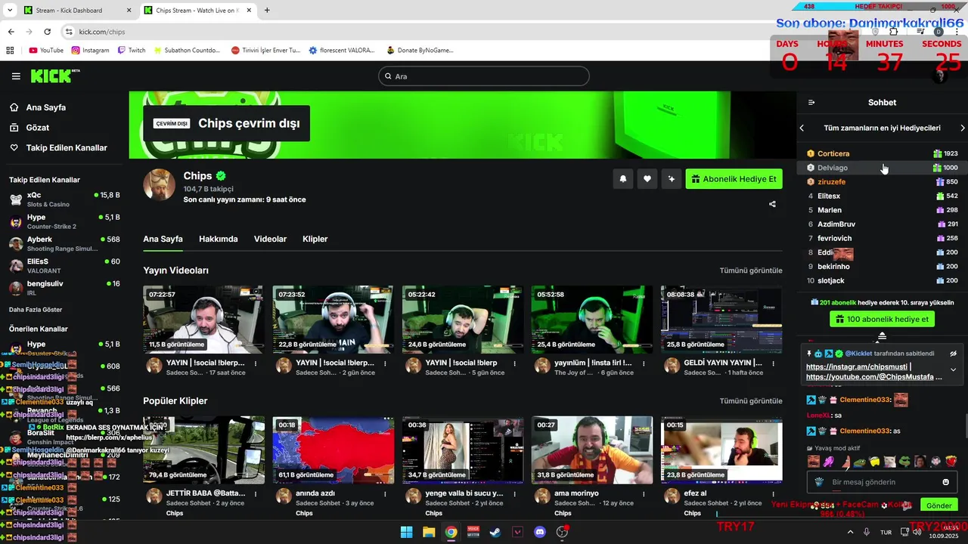Open the YouTube bookmark
The height and width of the screenshot is (544, 968).
pos(46,50)
